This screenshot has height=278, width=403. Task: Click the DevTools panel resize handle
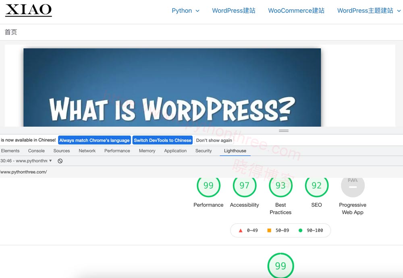coord(284,131)
